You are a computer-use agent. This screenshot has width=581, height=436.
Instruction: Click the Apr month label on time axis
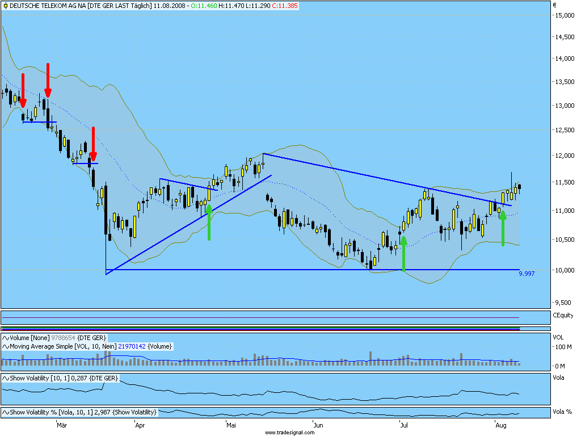[x=140, y=425]
